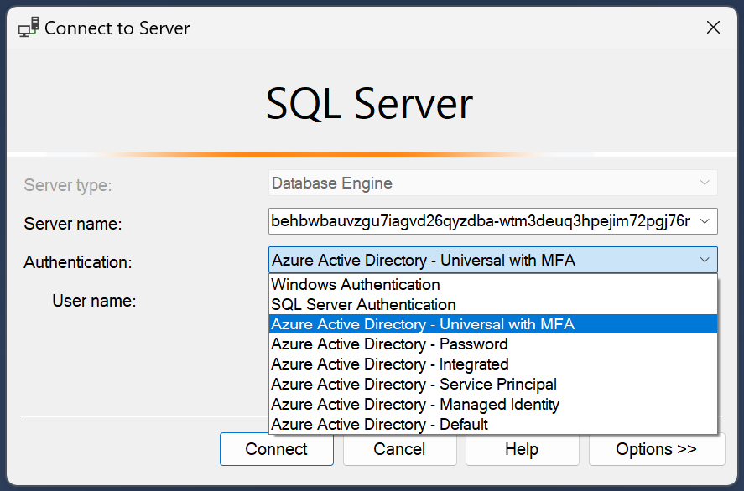Click the Authentication label
The image size is (744, 491).
(78, 262)
